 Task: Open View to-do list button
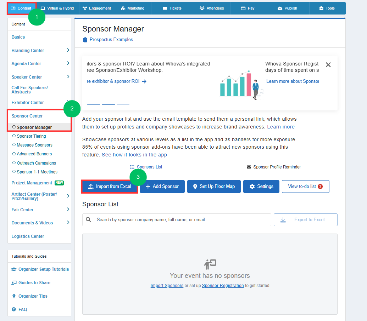click(x=305, y=187)
